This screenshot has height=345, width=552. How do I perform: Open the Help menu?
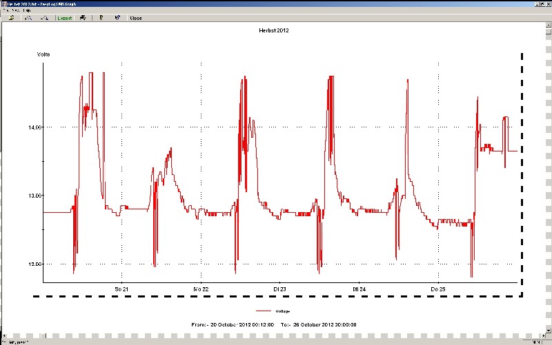point(26,11)
